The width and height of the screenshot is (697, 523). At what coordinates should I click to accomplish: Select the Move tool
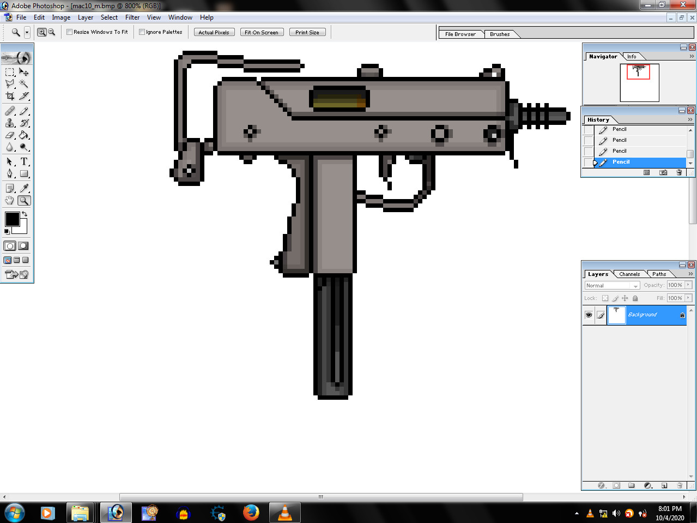24,72
